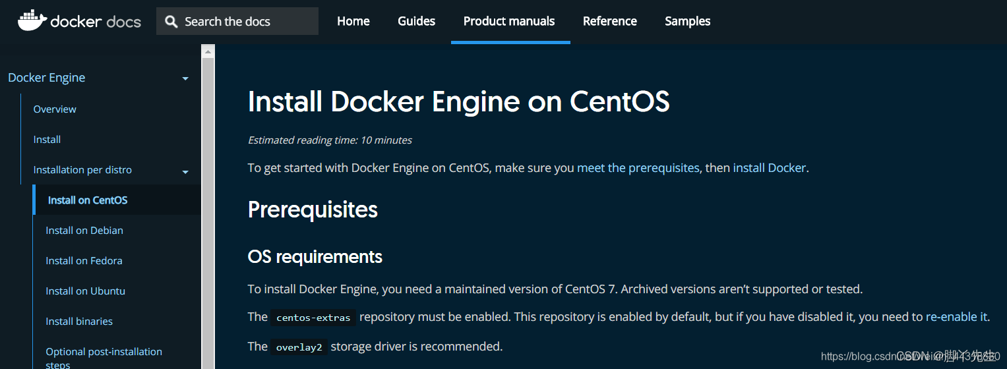This screenshot has height=369, width=1007.
Task: Click the Docker whale logo
Action: [x=32, y=21]
